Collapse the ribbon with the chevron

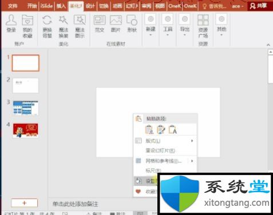(268, 45)
